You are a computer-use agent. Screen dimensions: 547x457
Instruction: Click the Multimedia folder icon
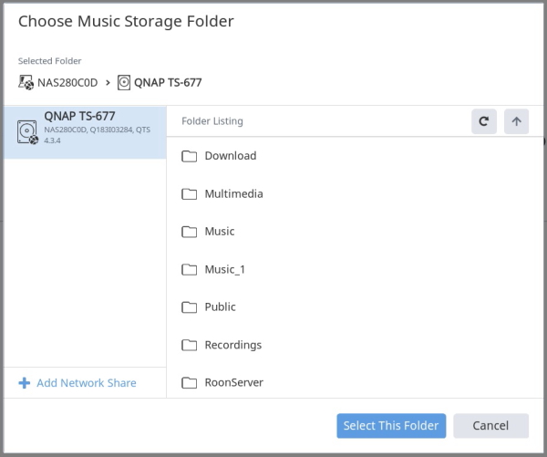tap(189, 193)
